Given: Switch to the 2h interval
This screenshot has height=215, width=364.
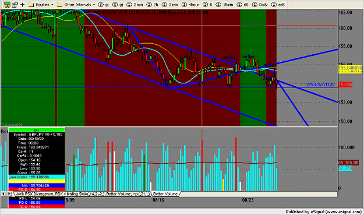Looking at the screenshot, I should coord(153,5).
